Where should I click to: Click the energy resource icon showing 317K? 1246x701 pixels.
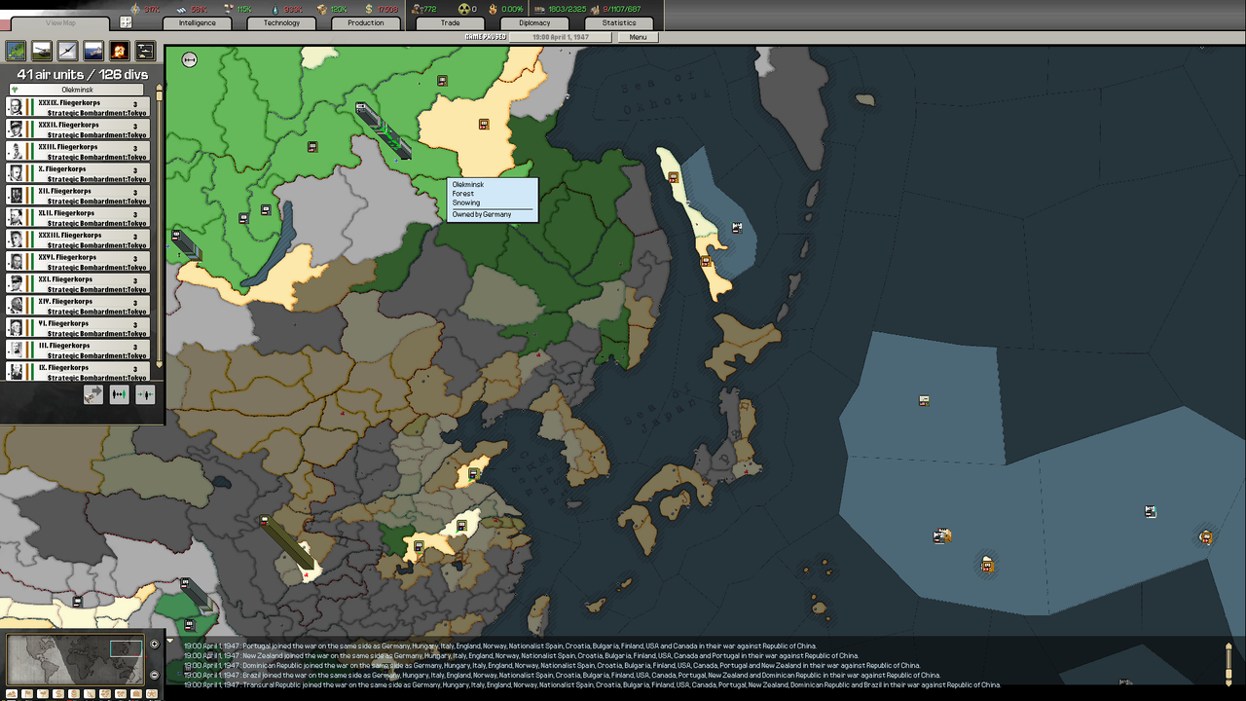pyautogui.click(x=134, y=9)
